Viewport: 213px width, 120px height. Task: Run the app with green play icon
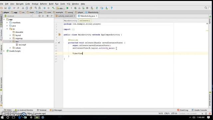coord(68,8)
